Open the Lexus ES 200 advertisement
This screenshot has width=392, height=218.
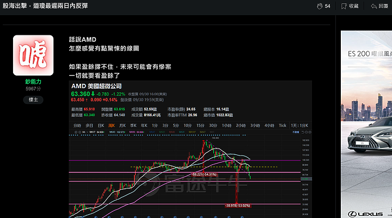tap(366, 124)
